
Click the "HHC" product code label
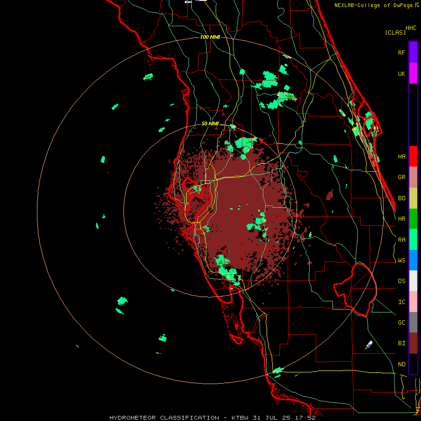coord(411,28)
